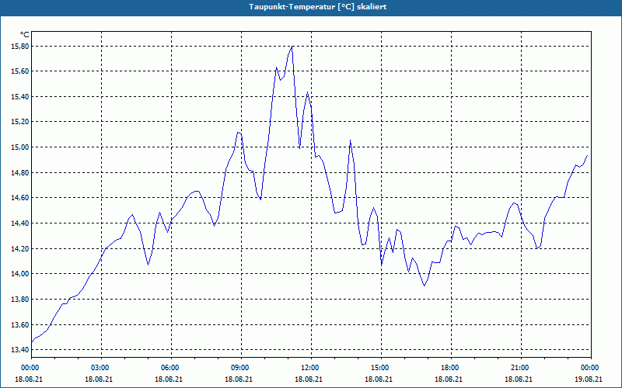Click the 13,40 y-axis value

tap(20, 350)
